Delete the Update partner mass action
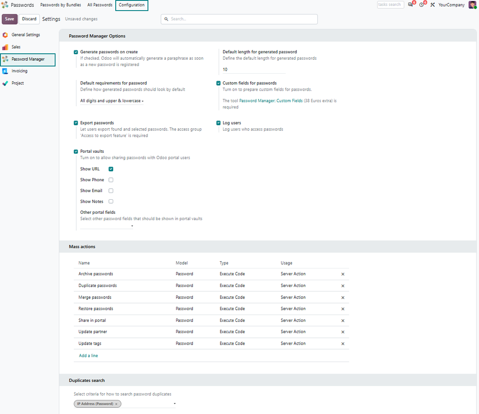 (x=343, y=332)
